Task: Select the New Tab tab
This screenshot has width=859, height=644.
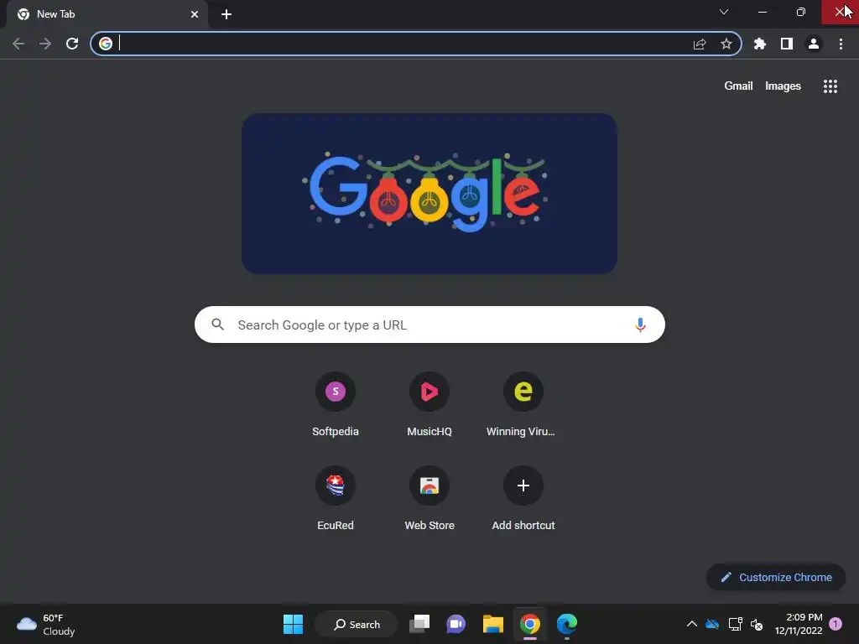Action: tap(107, 14)
